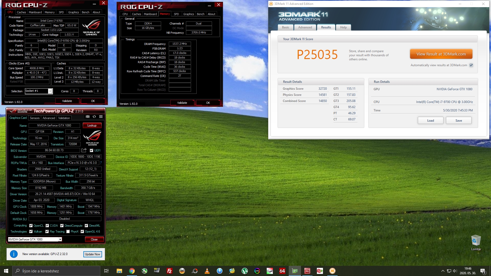The image size is (491, 276).
Task: Open VLC media player from the taskbar
Action: [207, 271]
